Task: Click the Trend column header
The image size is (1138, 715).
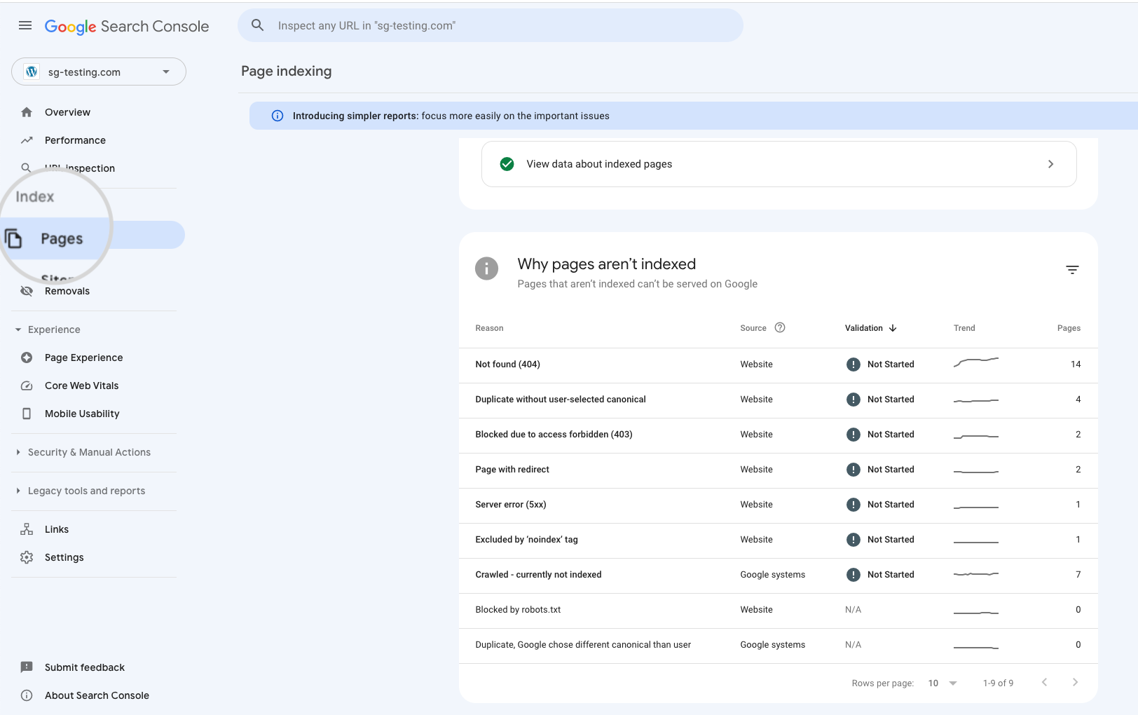Action: pos(964,328)
